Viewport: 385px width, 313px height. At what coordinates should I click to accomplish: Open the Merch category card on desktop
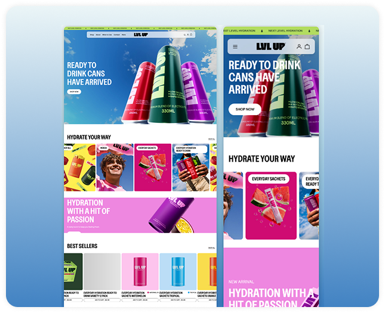(115, 168)
